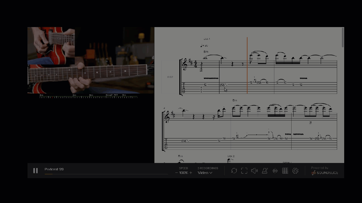Click the F#7 chord timeline marker
Image resolution: width=362 pixels, height=203 pixels.
coord(116,95)
